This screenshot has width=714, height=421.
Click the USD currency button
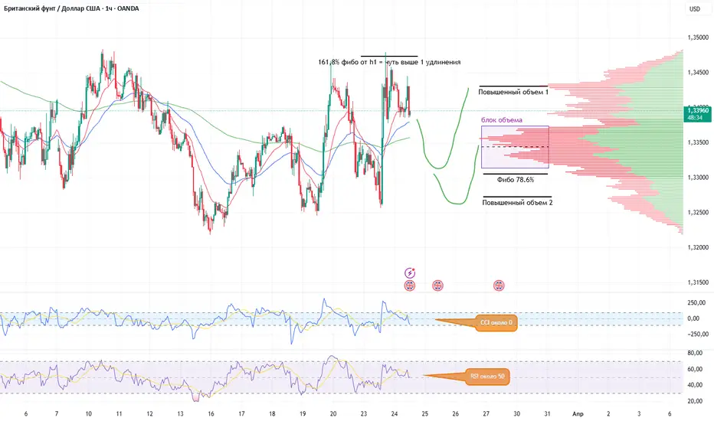pos(695,8)
